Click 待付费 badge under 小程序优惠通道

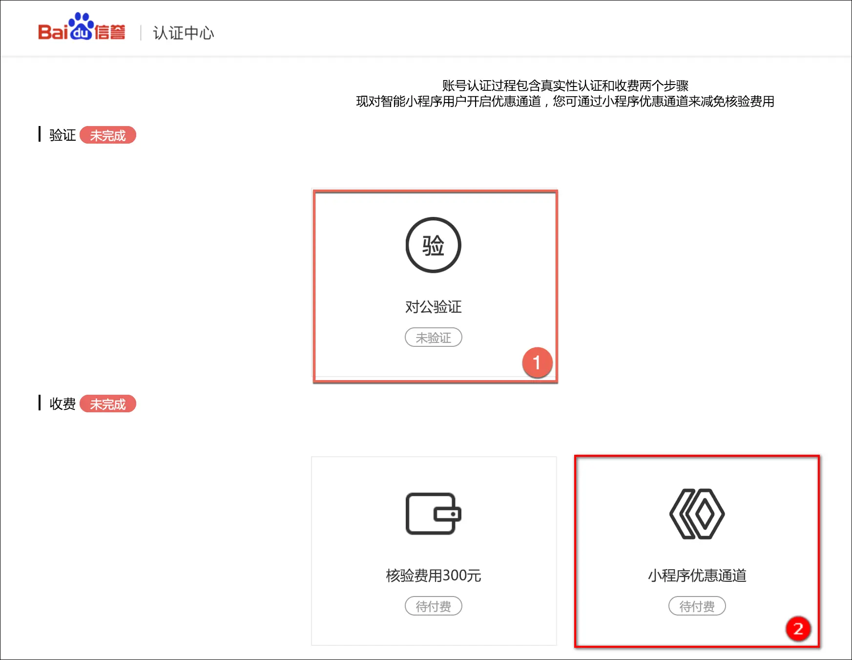click(x=697, y=606)
